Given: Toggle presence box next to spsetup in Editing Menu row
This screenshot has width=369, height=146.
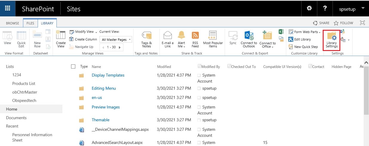Looking at the screenshot, I should [x=199, y=88].
